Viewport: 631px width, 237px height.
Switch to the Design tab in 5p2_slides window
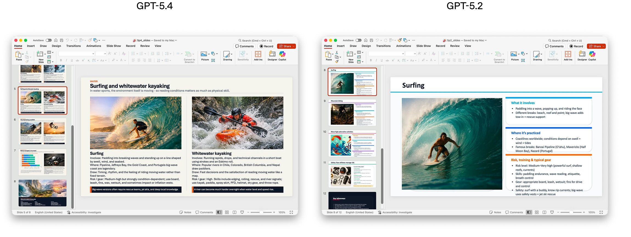[x=366, y=46]
